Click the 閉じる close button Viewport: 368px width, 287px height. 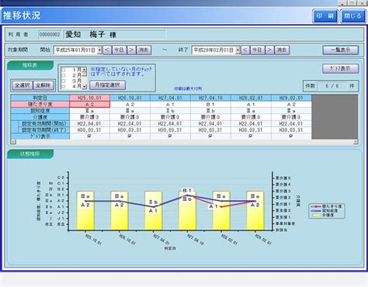click(352, 16)
